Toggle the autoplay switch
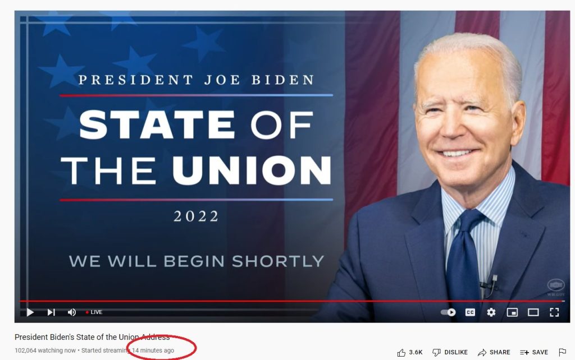The image size is (575, 360). click(448, 312)
